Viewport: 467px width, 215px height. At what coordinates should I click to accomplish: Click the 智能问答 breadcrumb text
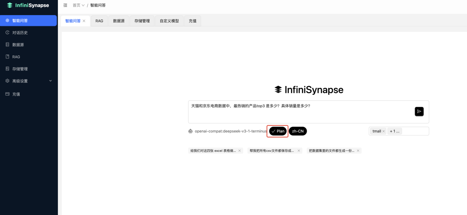tap(98, 5)
